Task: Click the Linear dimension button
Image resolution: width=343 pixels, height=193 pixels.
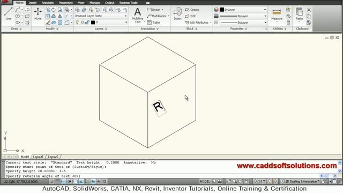Action: coord(154,10)
